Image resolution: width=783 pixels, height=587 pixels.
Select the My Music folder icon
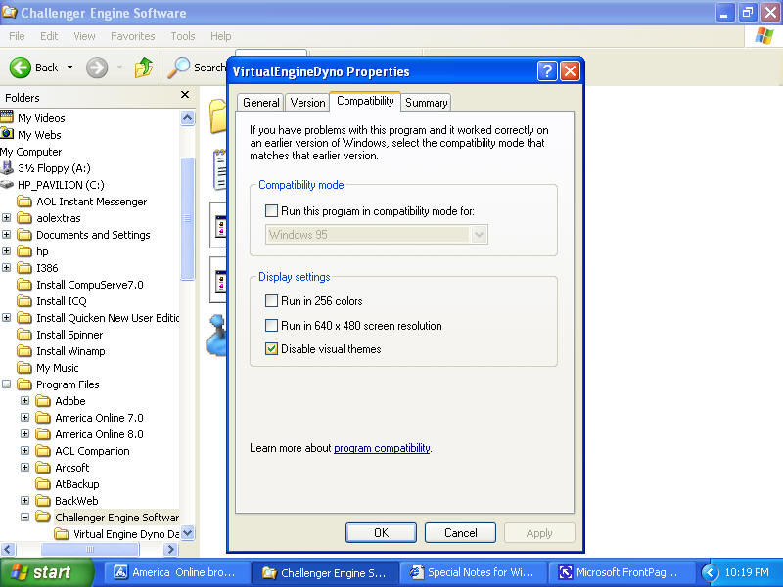[24, 368]
